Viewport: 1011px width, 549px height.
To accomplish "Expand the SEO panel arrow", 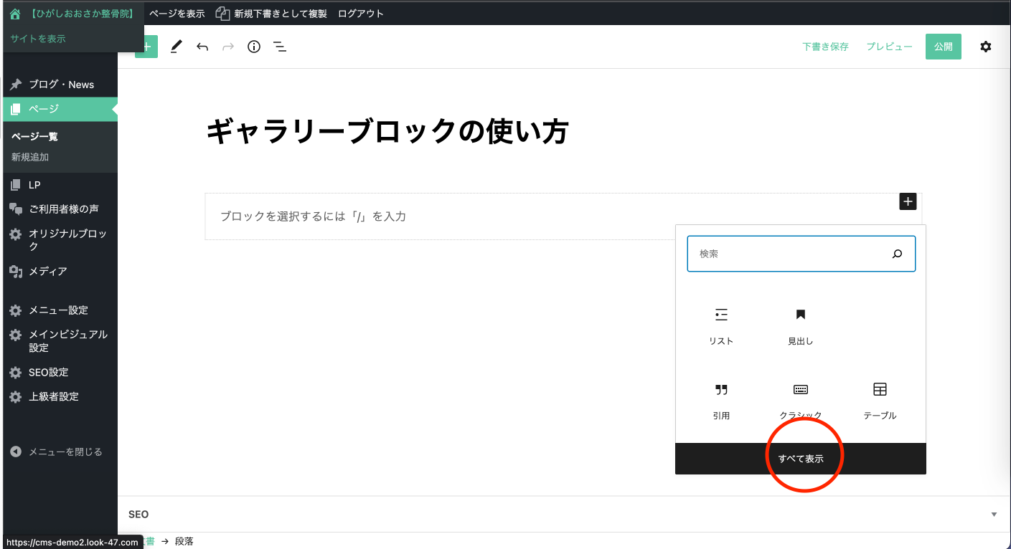I will pos(994,515).
